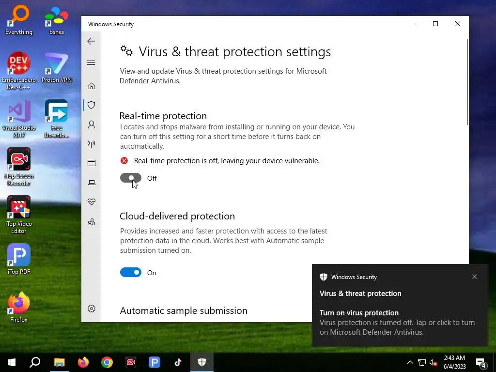This screenshot has height=372, width=496.
Task: Open App & browser control icon
Action: click(x=92, y=163)
